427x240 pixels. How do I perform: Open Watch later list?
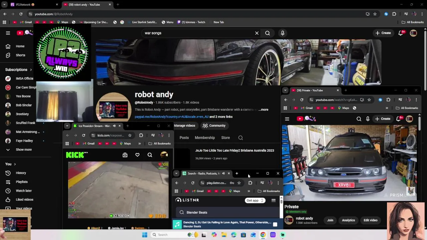tap(24, 191)
